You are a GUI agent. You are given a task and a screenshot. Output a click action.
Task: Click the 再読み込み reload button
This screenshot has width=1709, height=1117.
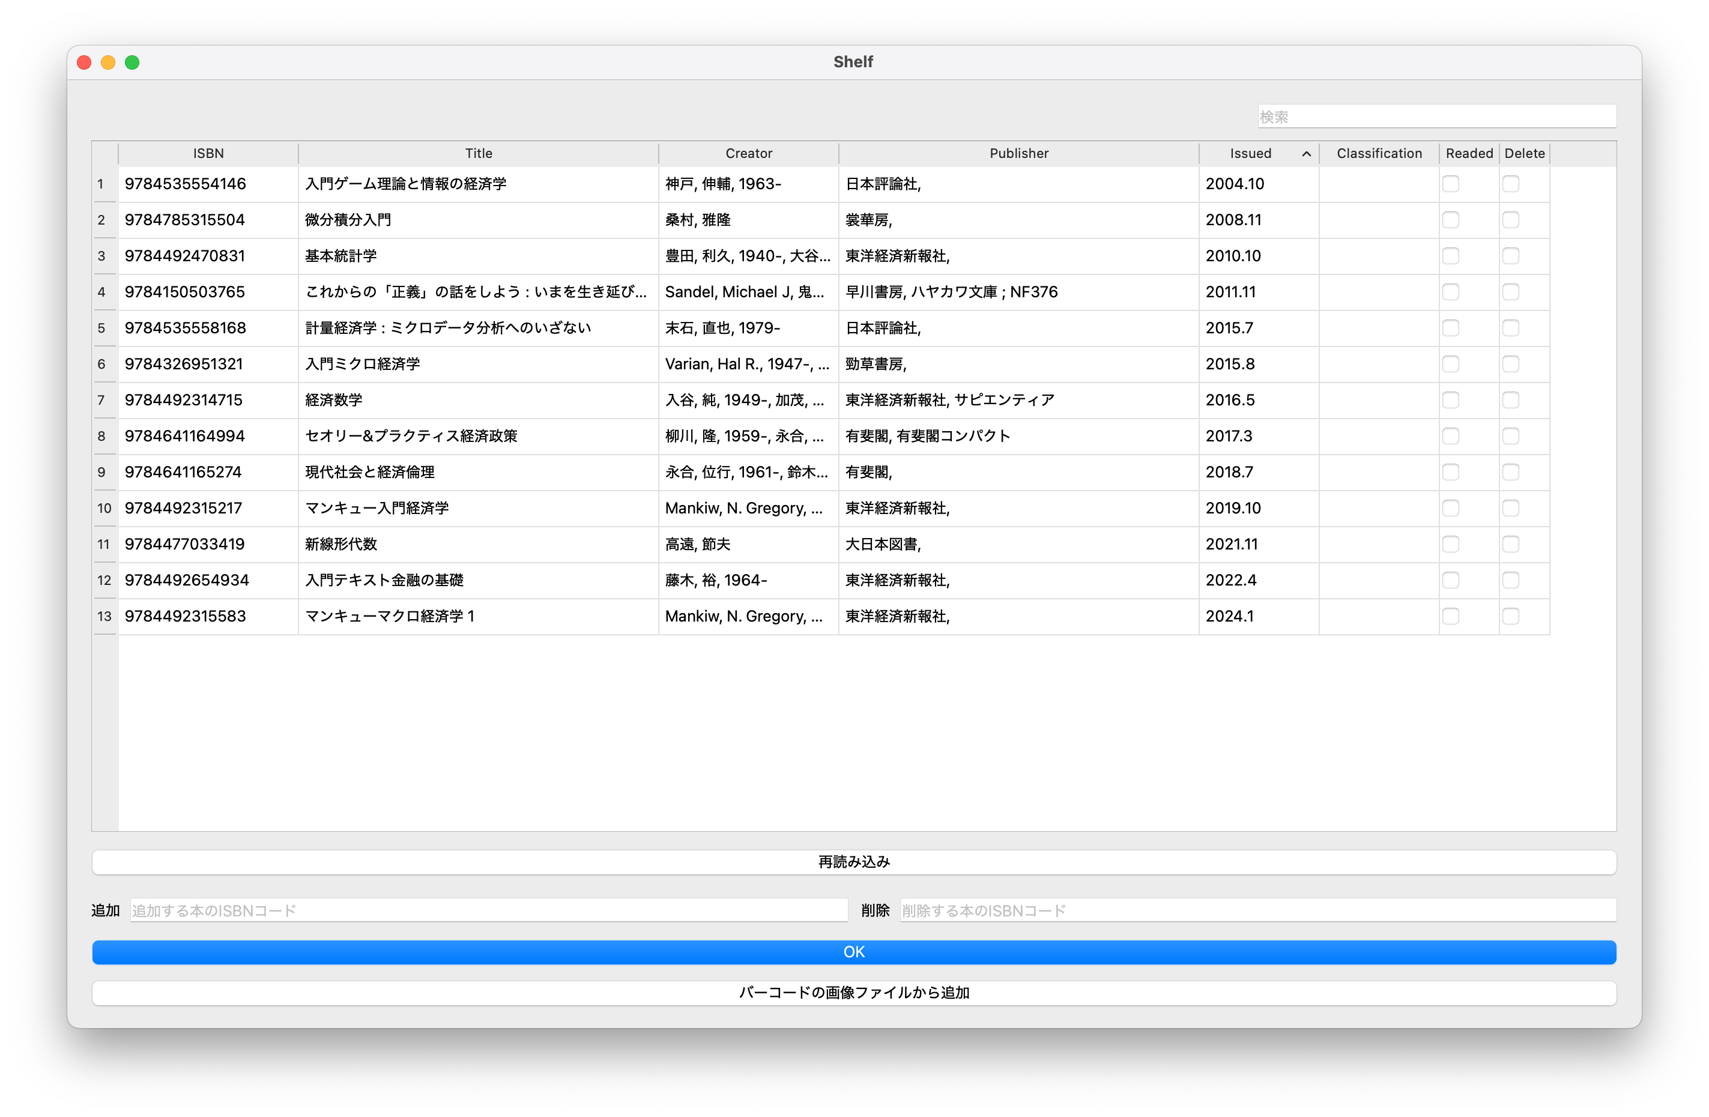(853, 861)
